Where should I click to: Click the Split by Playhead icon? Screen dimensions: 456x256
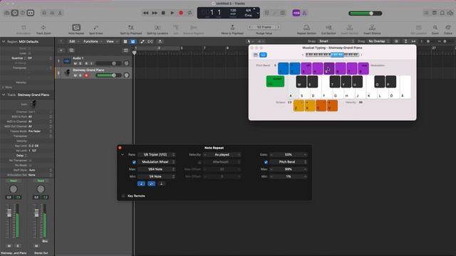pyautogui.click(x=131, y=28)
